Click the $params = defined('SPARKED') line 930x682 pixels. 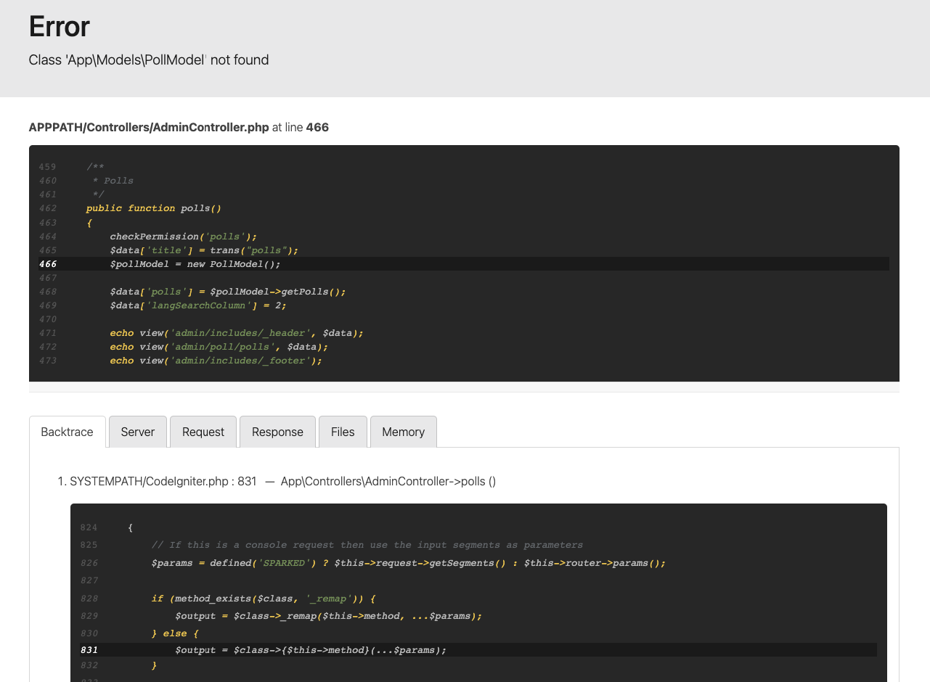coord(409,563)
